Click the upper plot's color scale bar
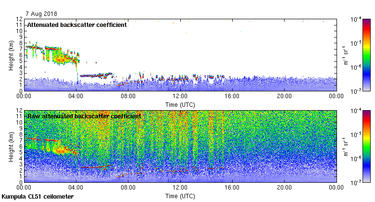375x202 pixels. (366, 55)
